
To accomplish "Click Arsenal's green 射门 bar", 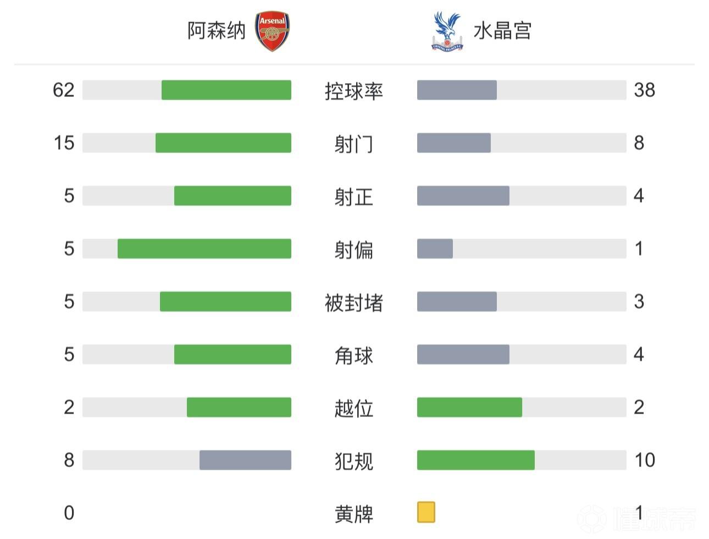I will 223,143.
